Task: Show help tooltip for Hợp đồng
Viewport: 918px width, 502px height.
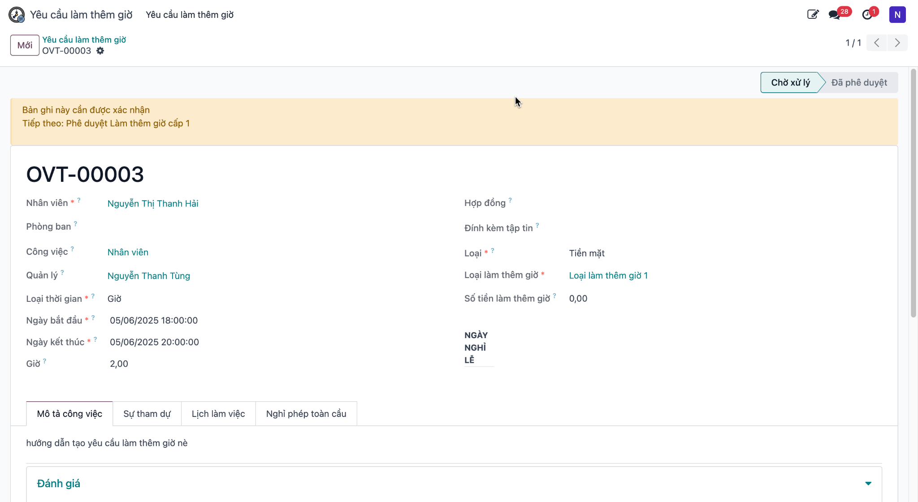Action: click(x=510, y=200)
